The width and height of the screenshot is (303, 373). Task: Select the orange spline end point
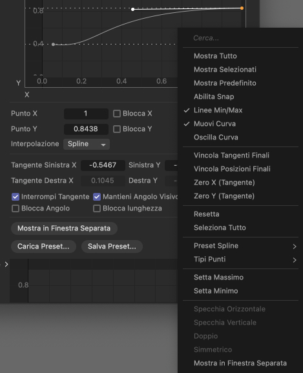[x=242, y=8]
